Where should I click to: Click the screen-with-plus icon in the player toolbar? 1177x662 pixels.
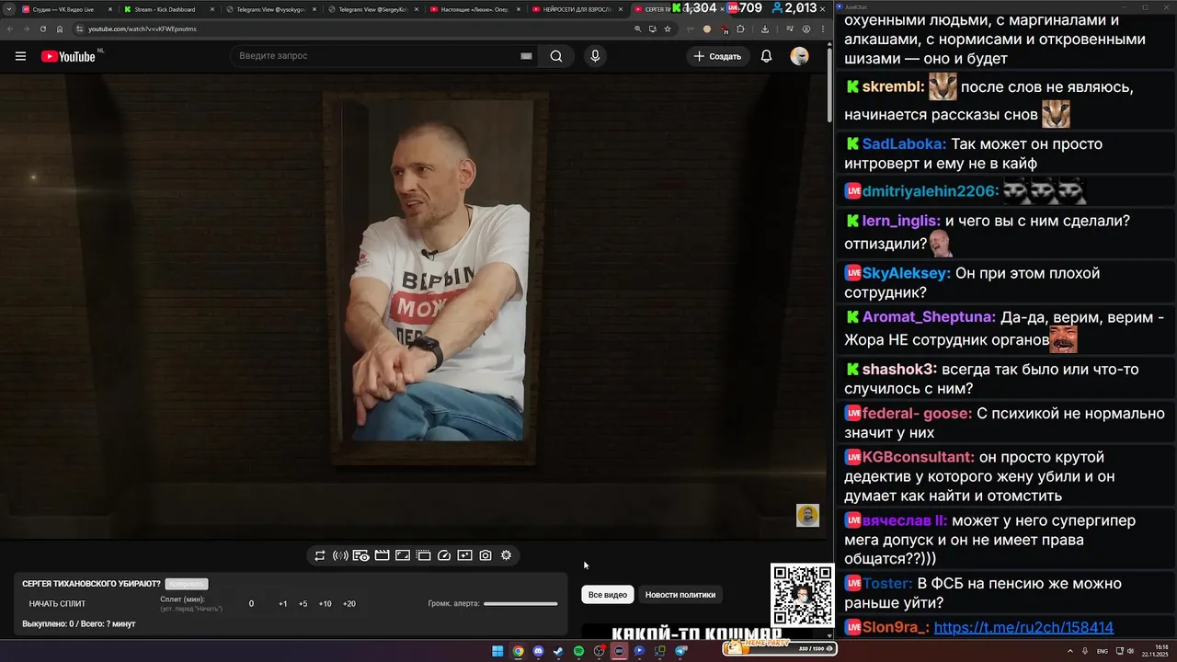[x=464, y=555]
